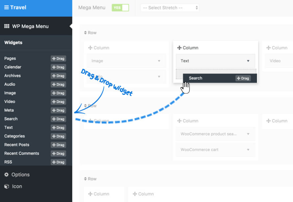This screenshot has height=202, width=293.
Task: Click the reorder arrows on the top Row
Action: tap(85, 33)
